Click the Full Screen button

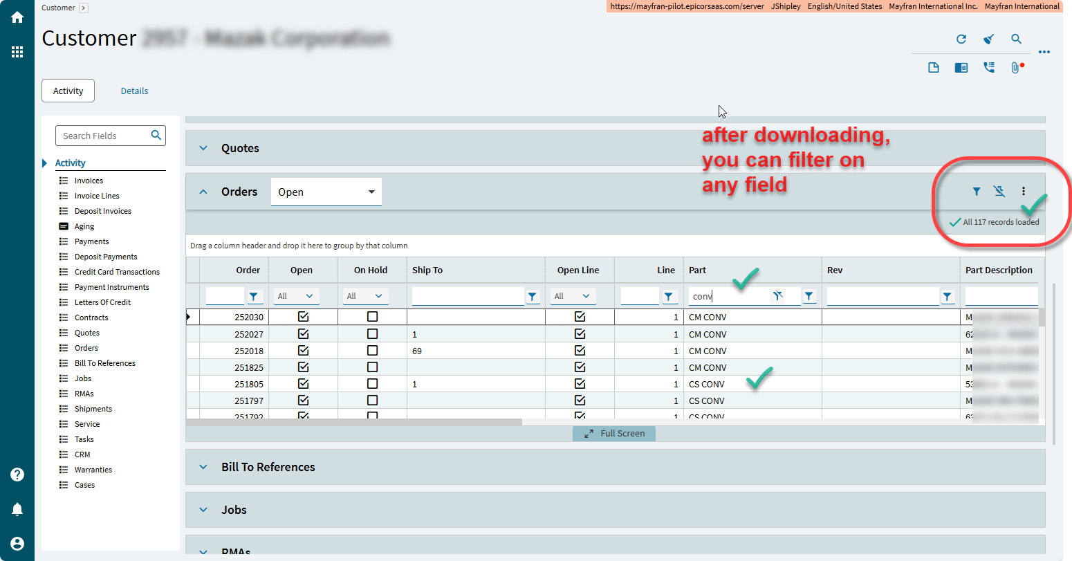(614, 434)
